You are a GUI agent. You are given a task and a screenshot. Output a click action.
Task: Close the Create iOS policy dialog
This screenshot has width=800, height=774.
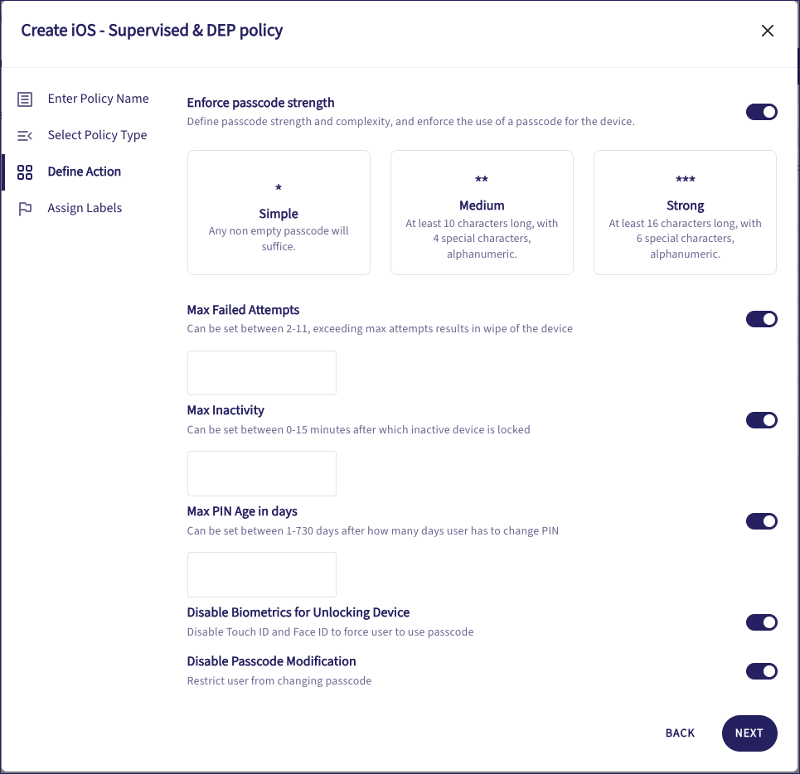tap(768, 31)
